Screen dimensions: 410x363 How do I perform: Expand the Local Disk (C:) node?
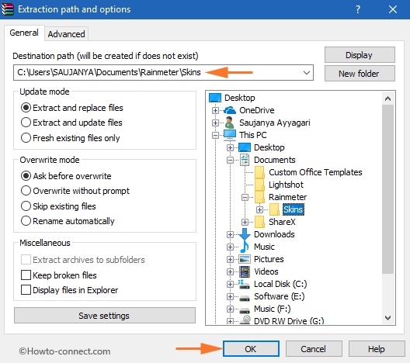tap(230, 284)
